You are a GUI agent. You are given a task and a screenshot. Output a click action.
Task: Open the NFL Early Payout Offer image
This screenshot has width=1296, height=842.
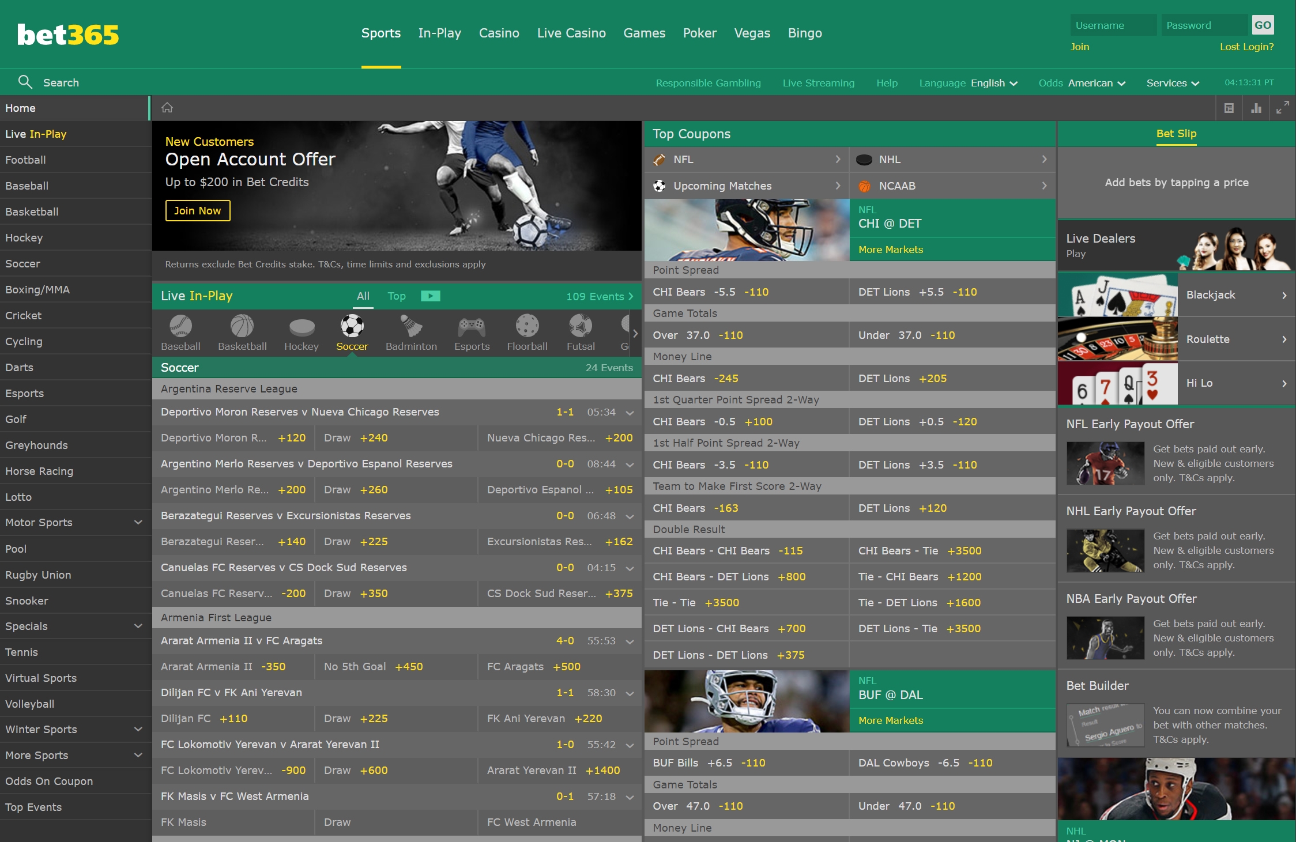[x=1105, y=463]
